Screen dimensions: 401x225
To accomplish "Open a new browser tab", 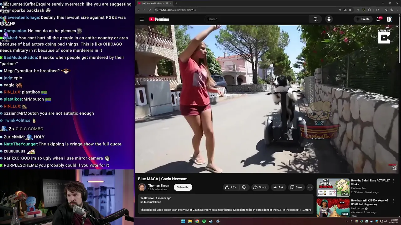I will pyautogui.click(x=176, y=3).
